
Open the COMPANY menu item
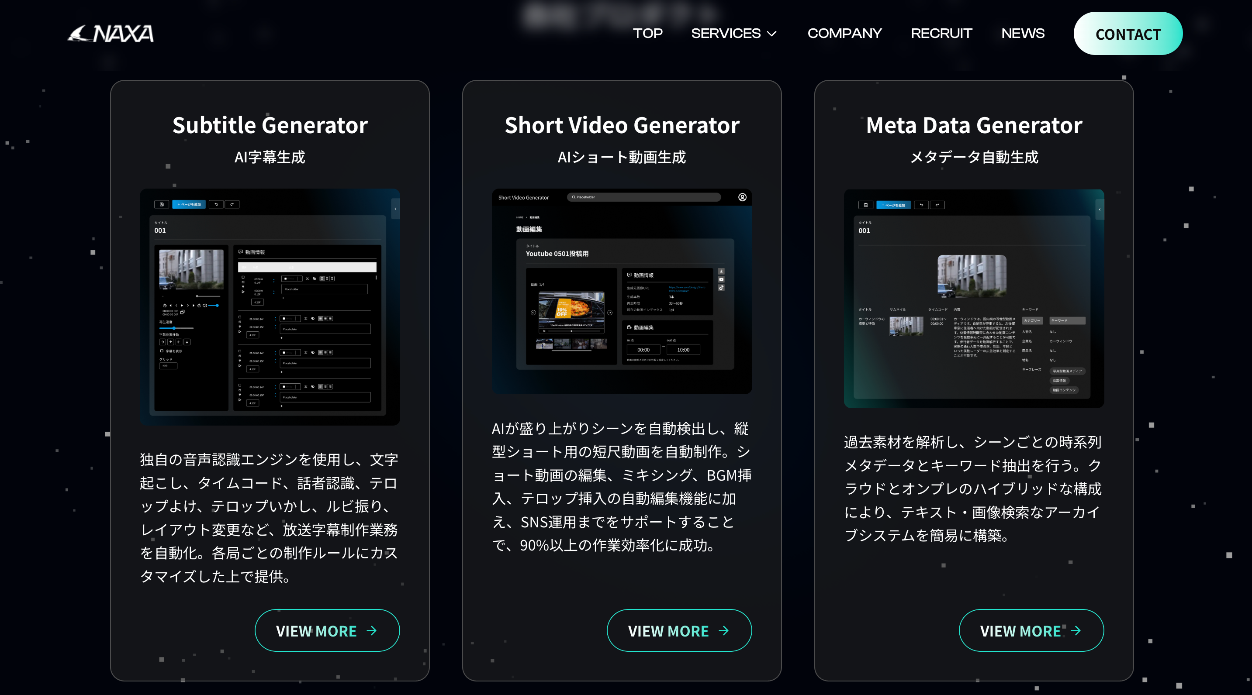844,34
